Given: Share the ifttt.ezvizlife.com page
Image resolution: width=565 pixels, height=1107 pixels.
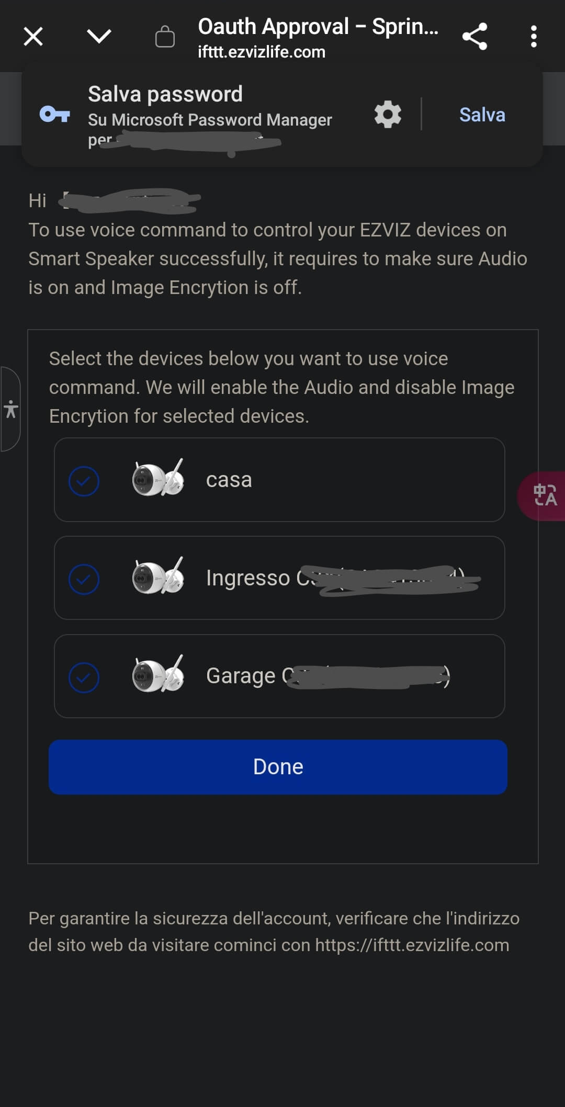Looking at the screenshot, I should (474, 37).
